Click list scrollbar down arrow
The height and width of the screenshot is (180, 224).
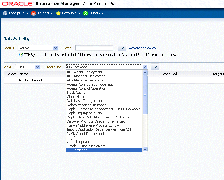(145, 149)
